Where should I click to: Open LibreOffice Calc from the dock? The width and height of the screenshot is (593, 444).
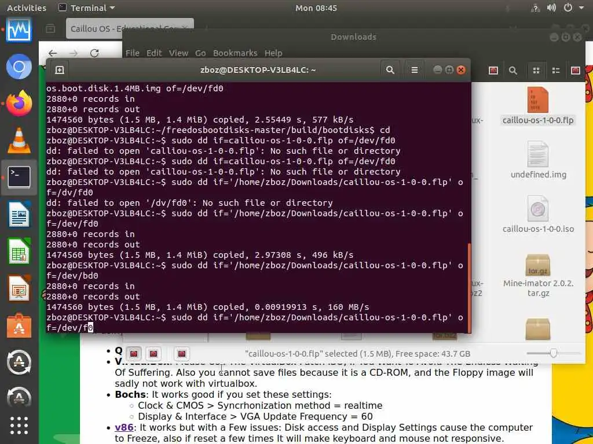[19, 251]
